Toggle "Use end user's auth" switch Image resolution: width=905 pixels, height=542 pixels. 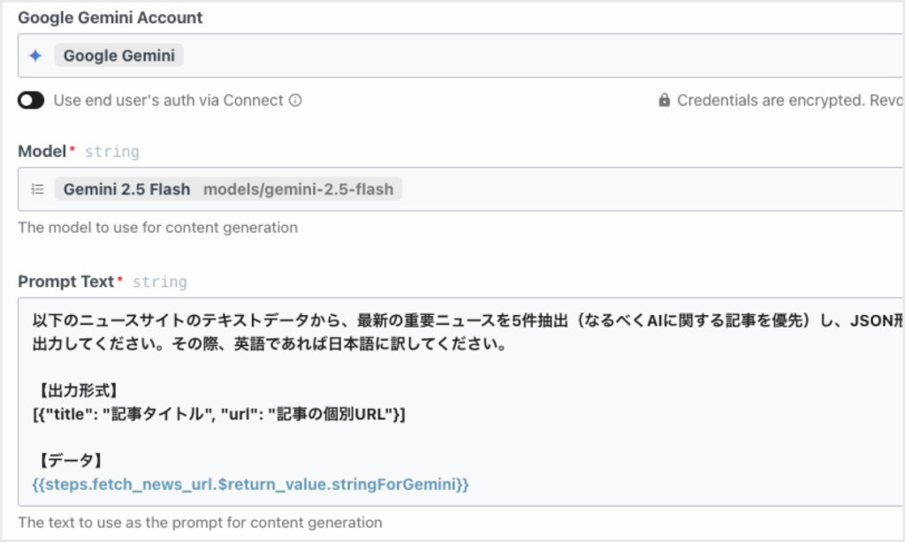[x=31, y=101]
